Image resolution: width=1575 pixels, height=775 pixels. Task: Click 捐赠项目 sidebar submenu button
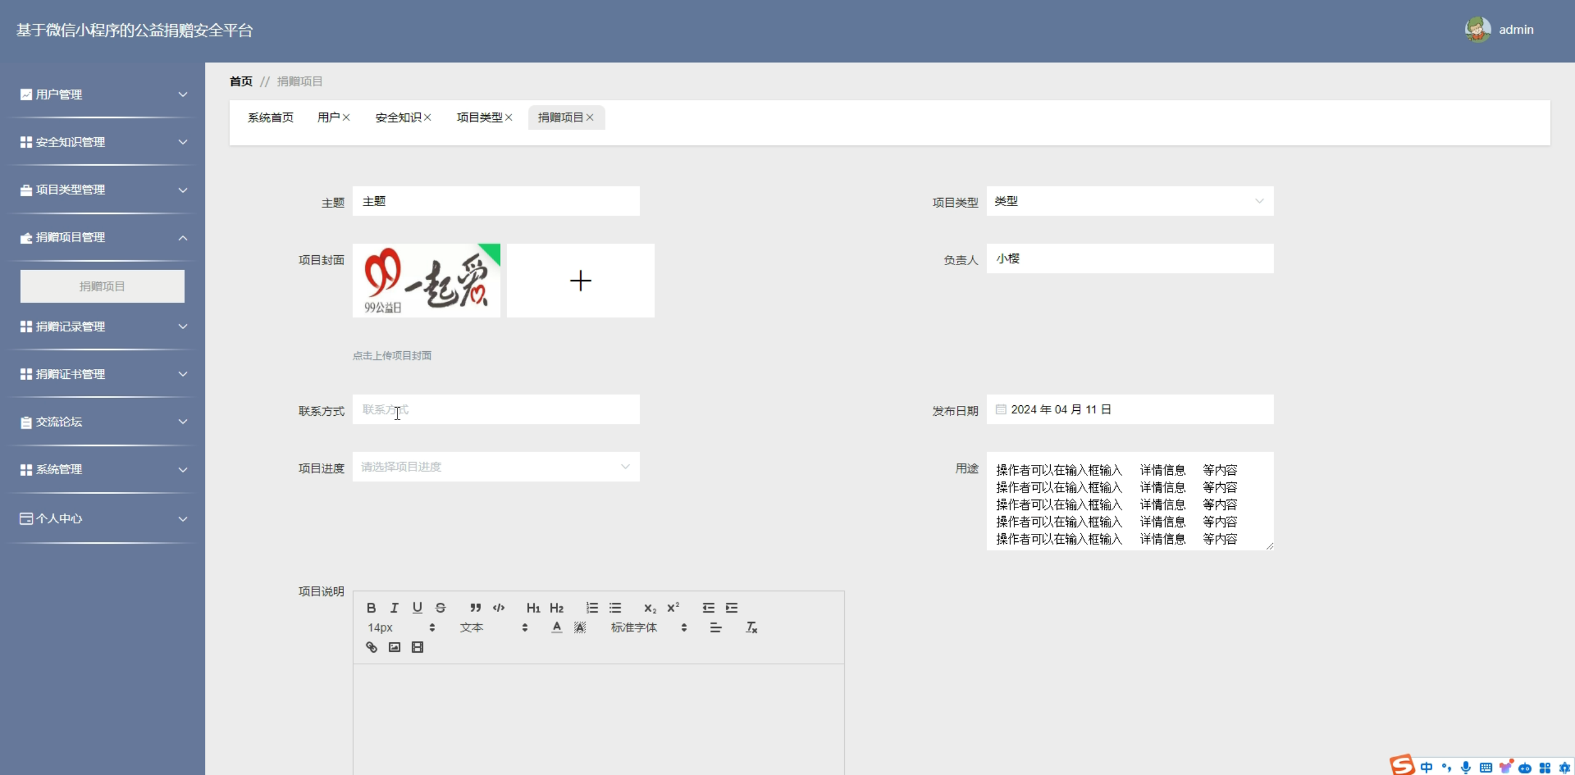(x=102, y=287)
